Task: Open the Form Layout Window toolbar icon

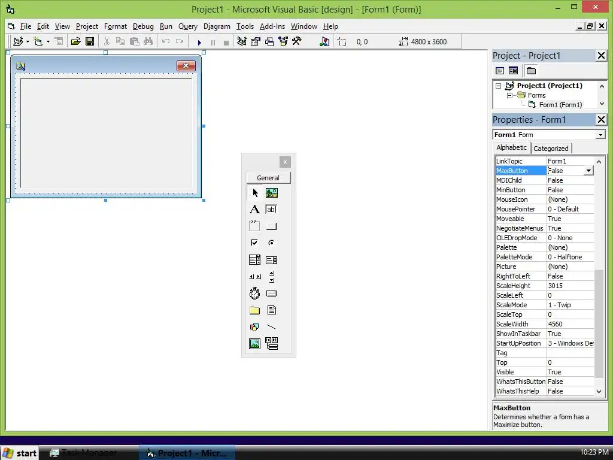Action: (x=269, y=41)
